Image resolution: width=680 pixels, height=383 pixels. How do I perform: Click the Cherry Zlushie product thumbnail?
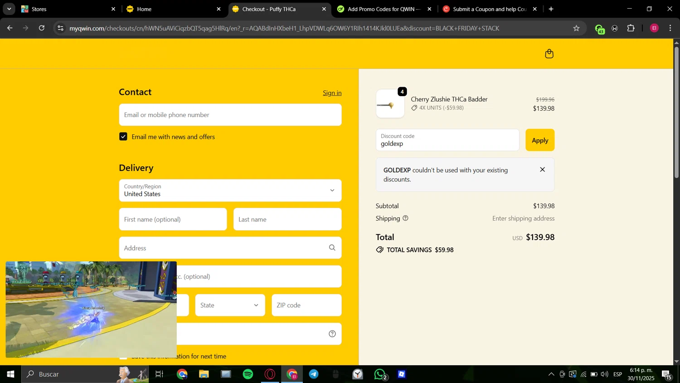pyautogui.click(x=390, y=104)
